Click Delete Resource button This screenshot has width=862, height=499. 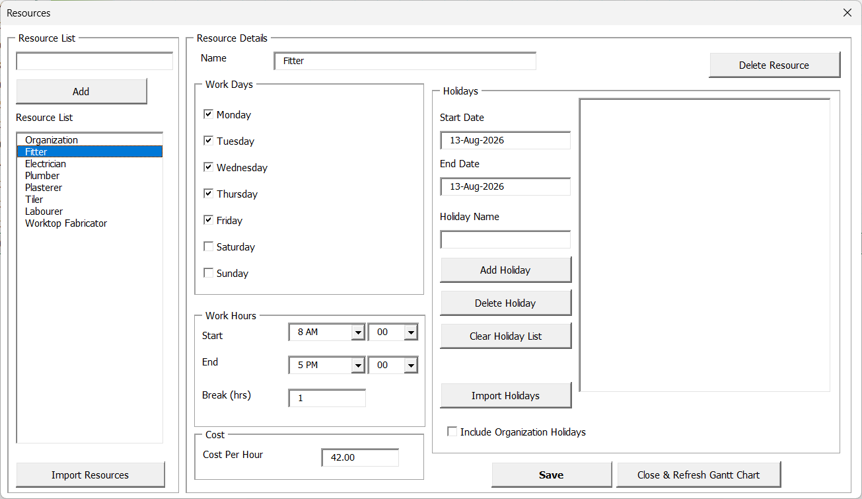pos(774,65)
